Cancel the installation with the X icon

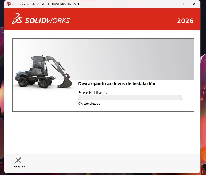coord(18,160)
